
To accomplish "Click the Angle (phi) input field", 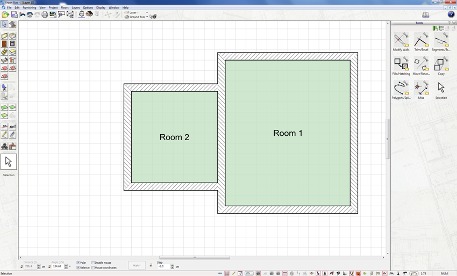I will (x=58, y=266).
